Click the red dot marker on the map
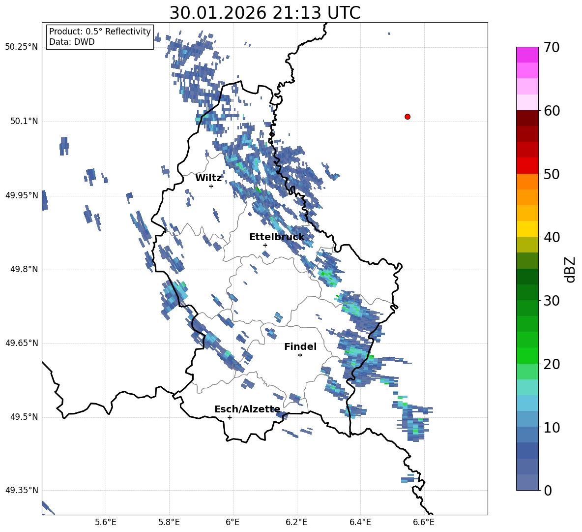This screenshot has width=582, height=532. tap(407, 117)
